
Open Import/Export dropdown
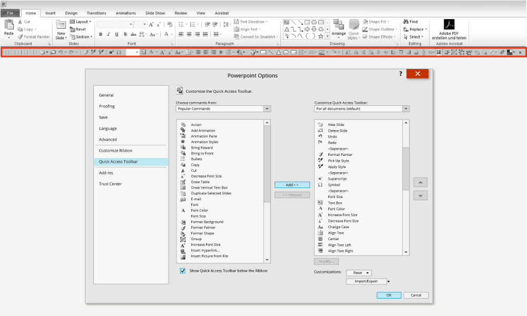388,281
